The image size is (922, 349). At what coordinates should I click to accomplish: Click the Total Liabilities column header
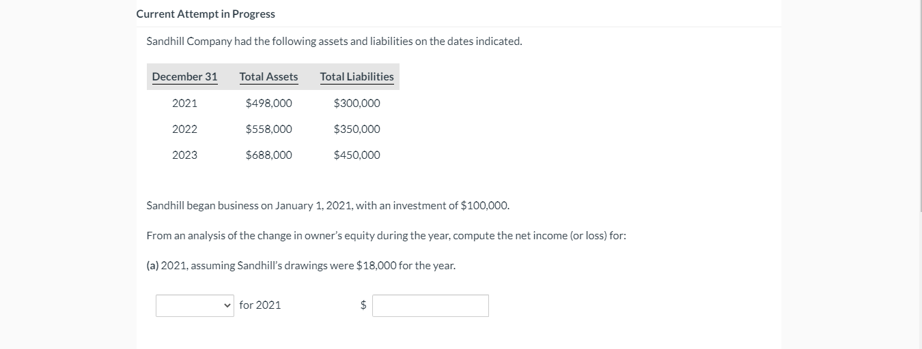point(357,77)
